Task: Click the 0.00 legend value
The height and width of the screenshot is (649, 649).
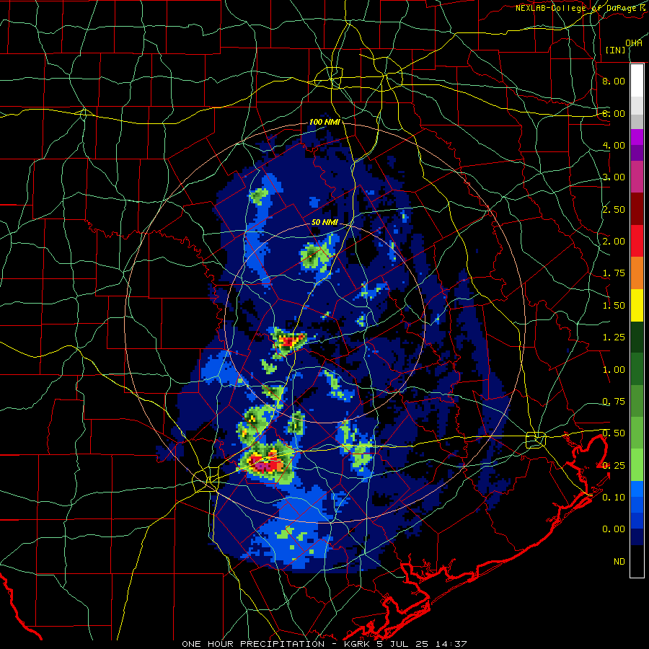Action: [614, 529]
